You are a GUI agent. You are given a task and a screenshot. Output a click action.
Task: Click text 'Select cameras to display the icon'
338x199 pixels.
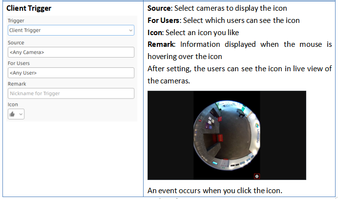click(231, 8)
